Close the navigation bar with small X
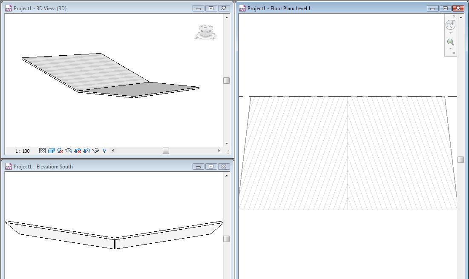Viewport: 469px width, 279px height. pyautogui.click(x=454, y=17)
